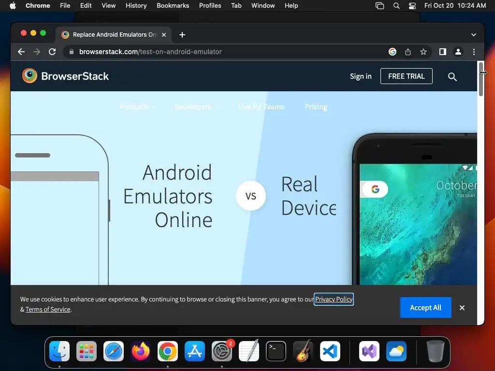The width and height of the screenshot is (495, 371).
Task: Open the View menu
Action: pos(109,6)
